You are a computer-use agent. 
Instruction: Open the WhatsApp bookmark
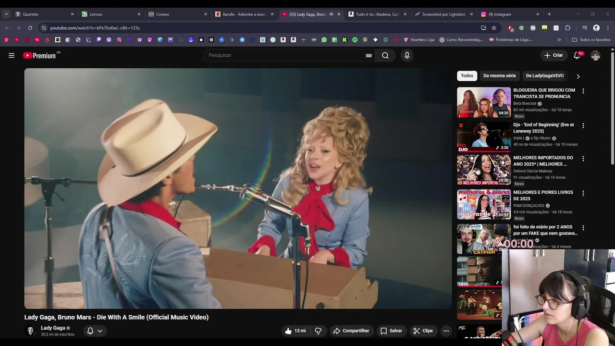[324, 39]
